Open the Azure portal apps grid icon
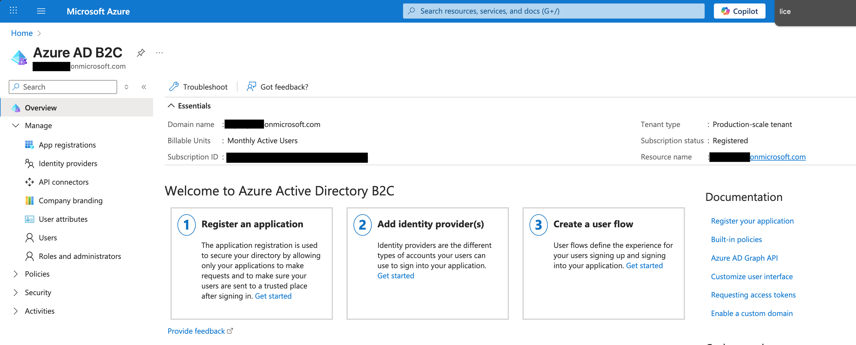Viewport: 856px width, 345px height. 13,11
